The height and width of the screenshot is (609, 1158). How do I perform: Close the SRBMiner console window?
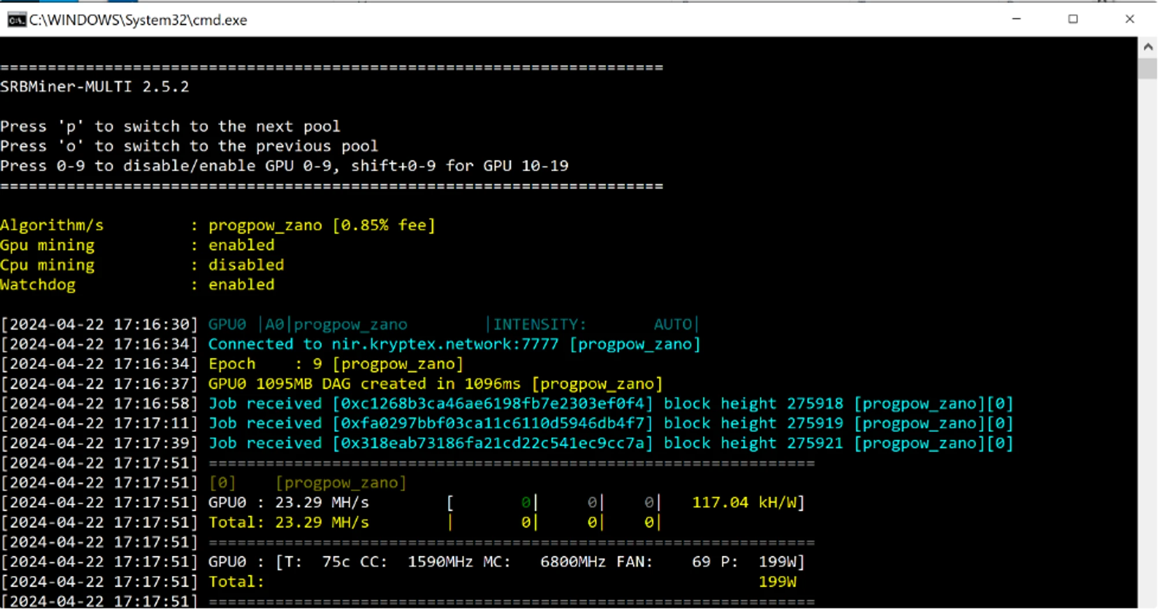[x=1129, y=19]
